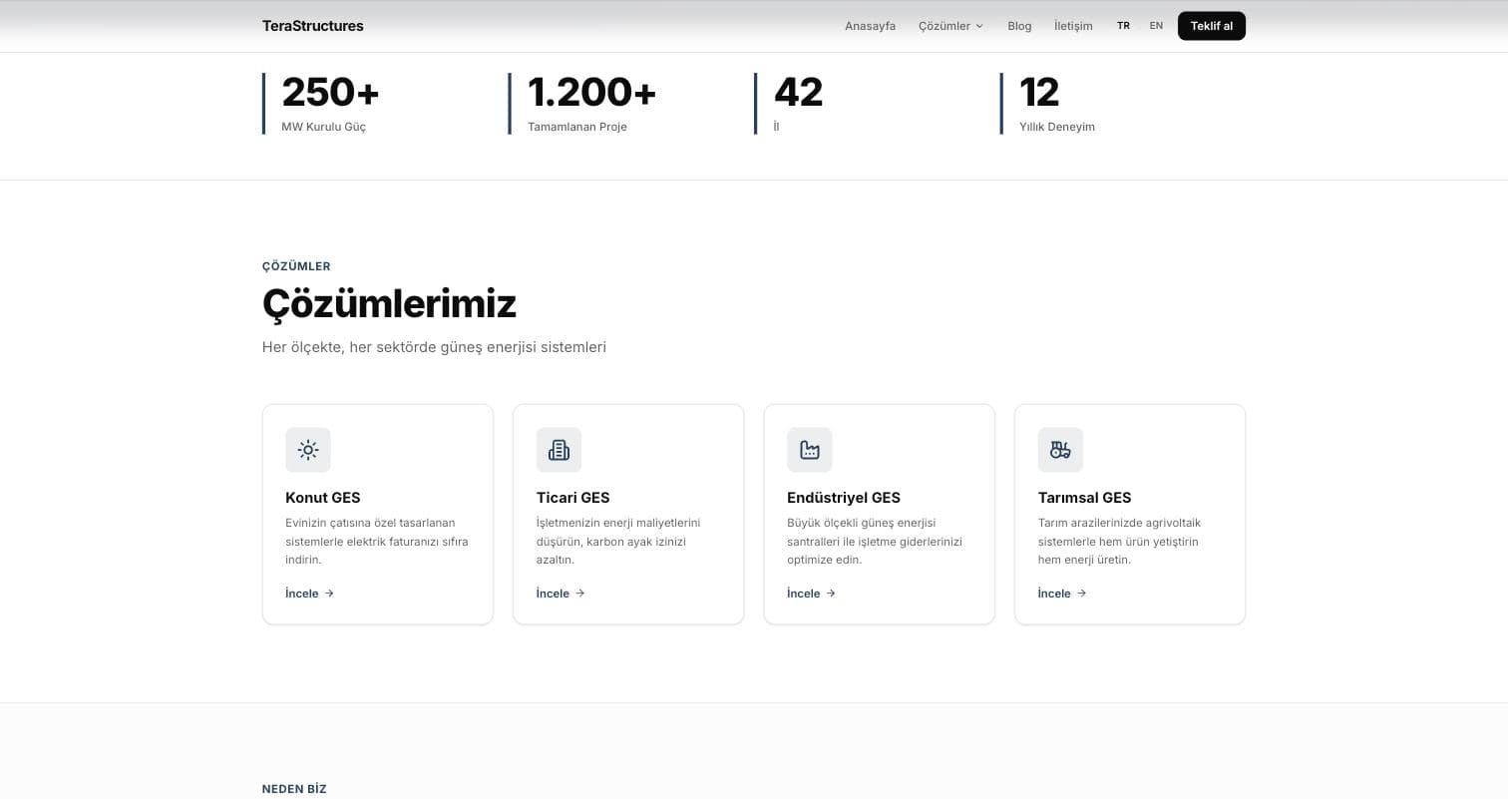Click the 1.200+ statistic value
This screenshot has height=799, width=1508.
[592, 93]
